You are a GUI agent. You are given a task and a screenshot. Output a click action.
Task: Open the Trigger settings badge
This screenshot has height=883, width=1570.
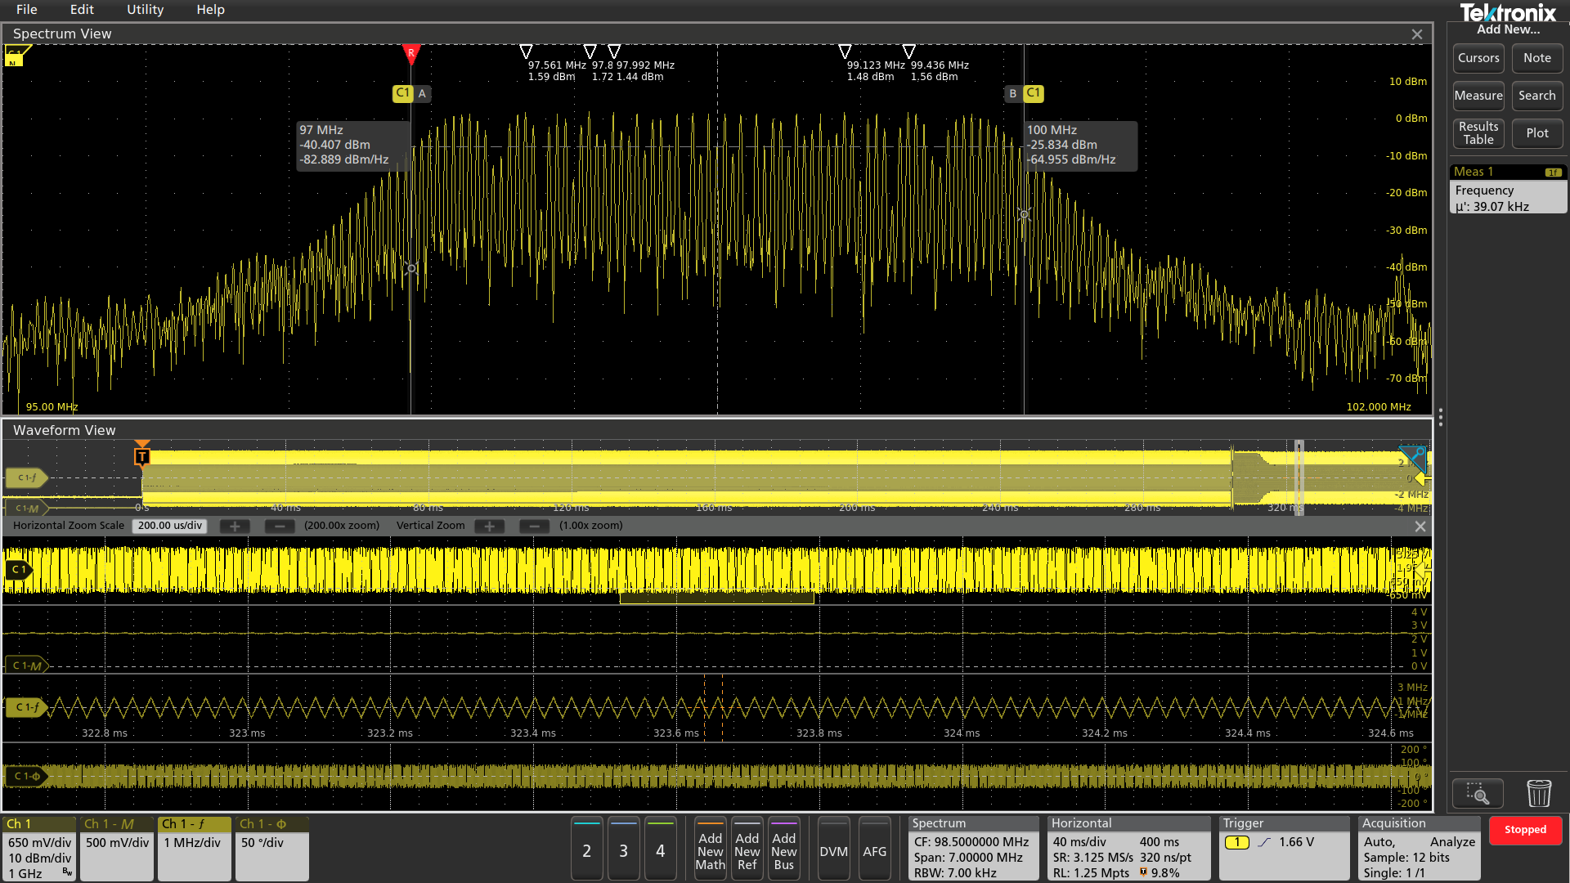(x=1284, y=849)
